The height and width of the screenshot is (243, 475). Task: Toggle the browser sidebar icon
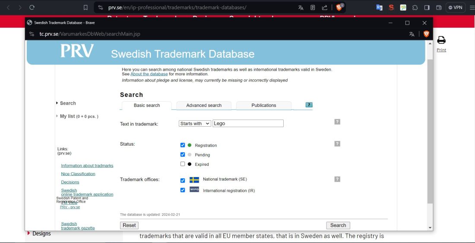coord(427,8)
